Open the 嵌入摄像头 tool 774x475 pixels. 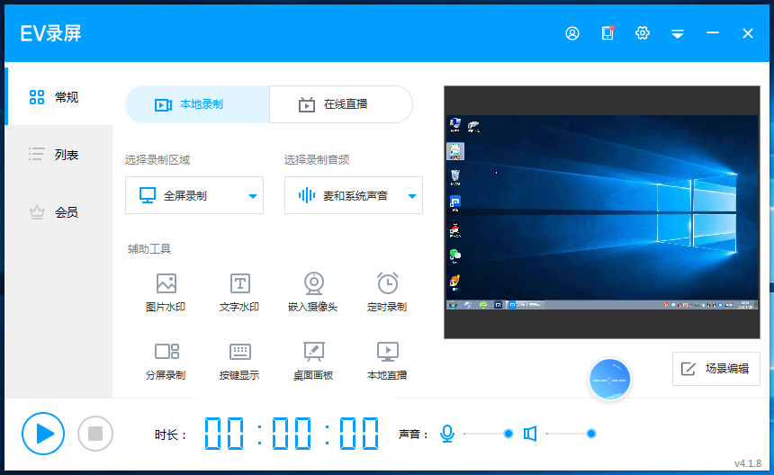click(313, 292)
